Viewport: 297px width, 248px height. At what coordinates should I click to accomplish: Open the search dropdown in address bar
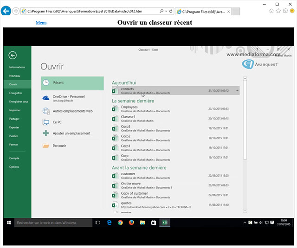[x=166, y=11]
